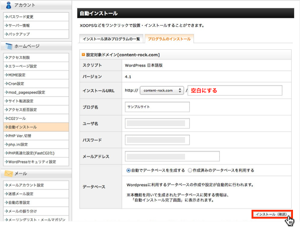Open PHP Ver.切替 sidebar link
Screen dimensions: 300x227
click(36, 136)
